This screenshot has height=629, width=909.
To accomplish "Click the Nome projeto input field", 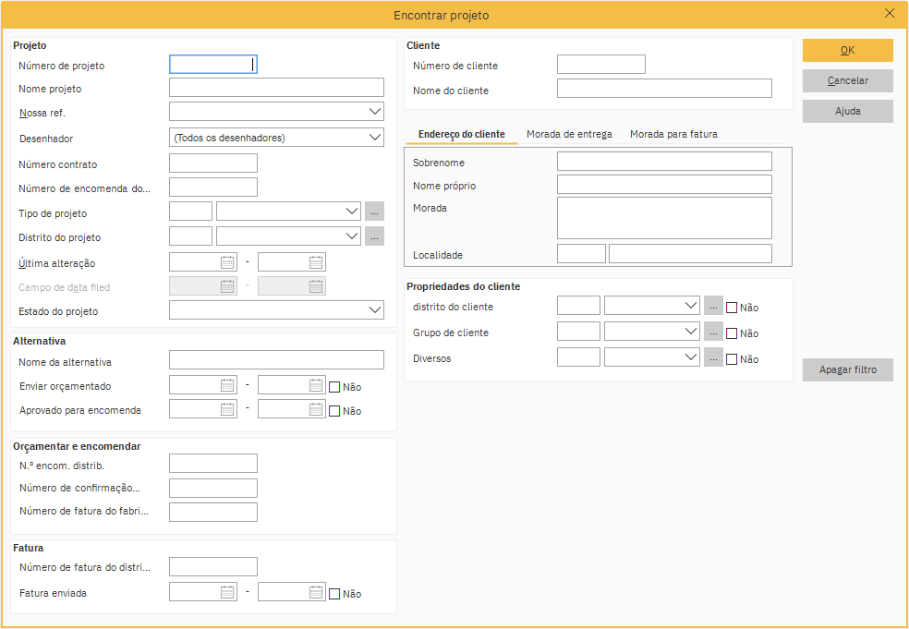I will 276,88.
